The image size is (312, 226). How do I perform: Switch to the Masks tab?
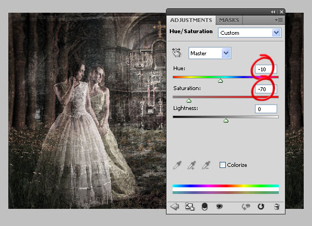[229, 20]
